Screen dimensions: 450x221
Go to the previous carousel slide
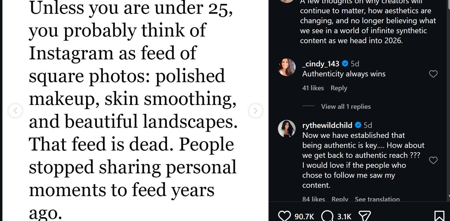tap(15, 111)
